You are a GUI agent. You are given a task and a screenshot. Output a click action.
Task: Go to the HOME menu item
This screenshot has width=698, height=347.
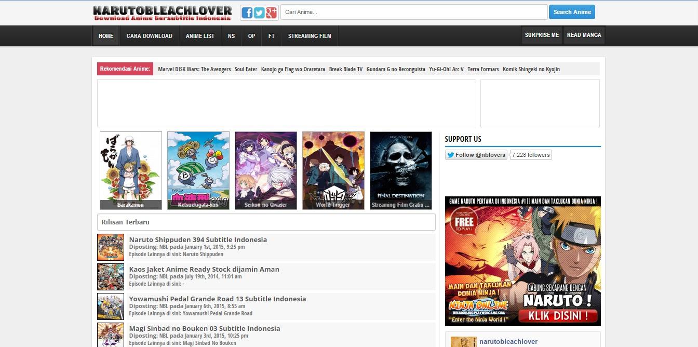coord(106,36)
